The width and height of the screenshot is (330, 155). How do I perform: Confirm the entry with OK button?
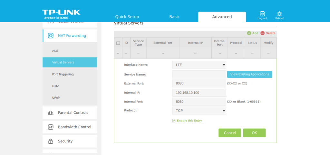(x=254, y=133)
